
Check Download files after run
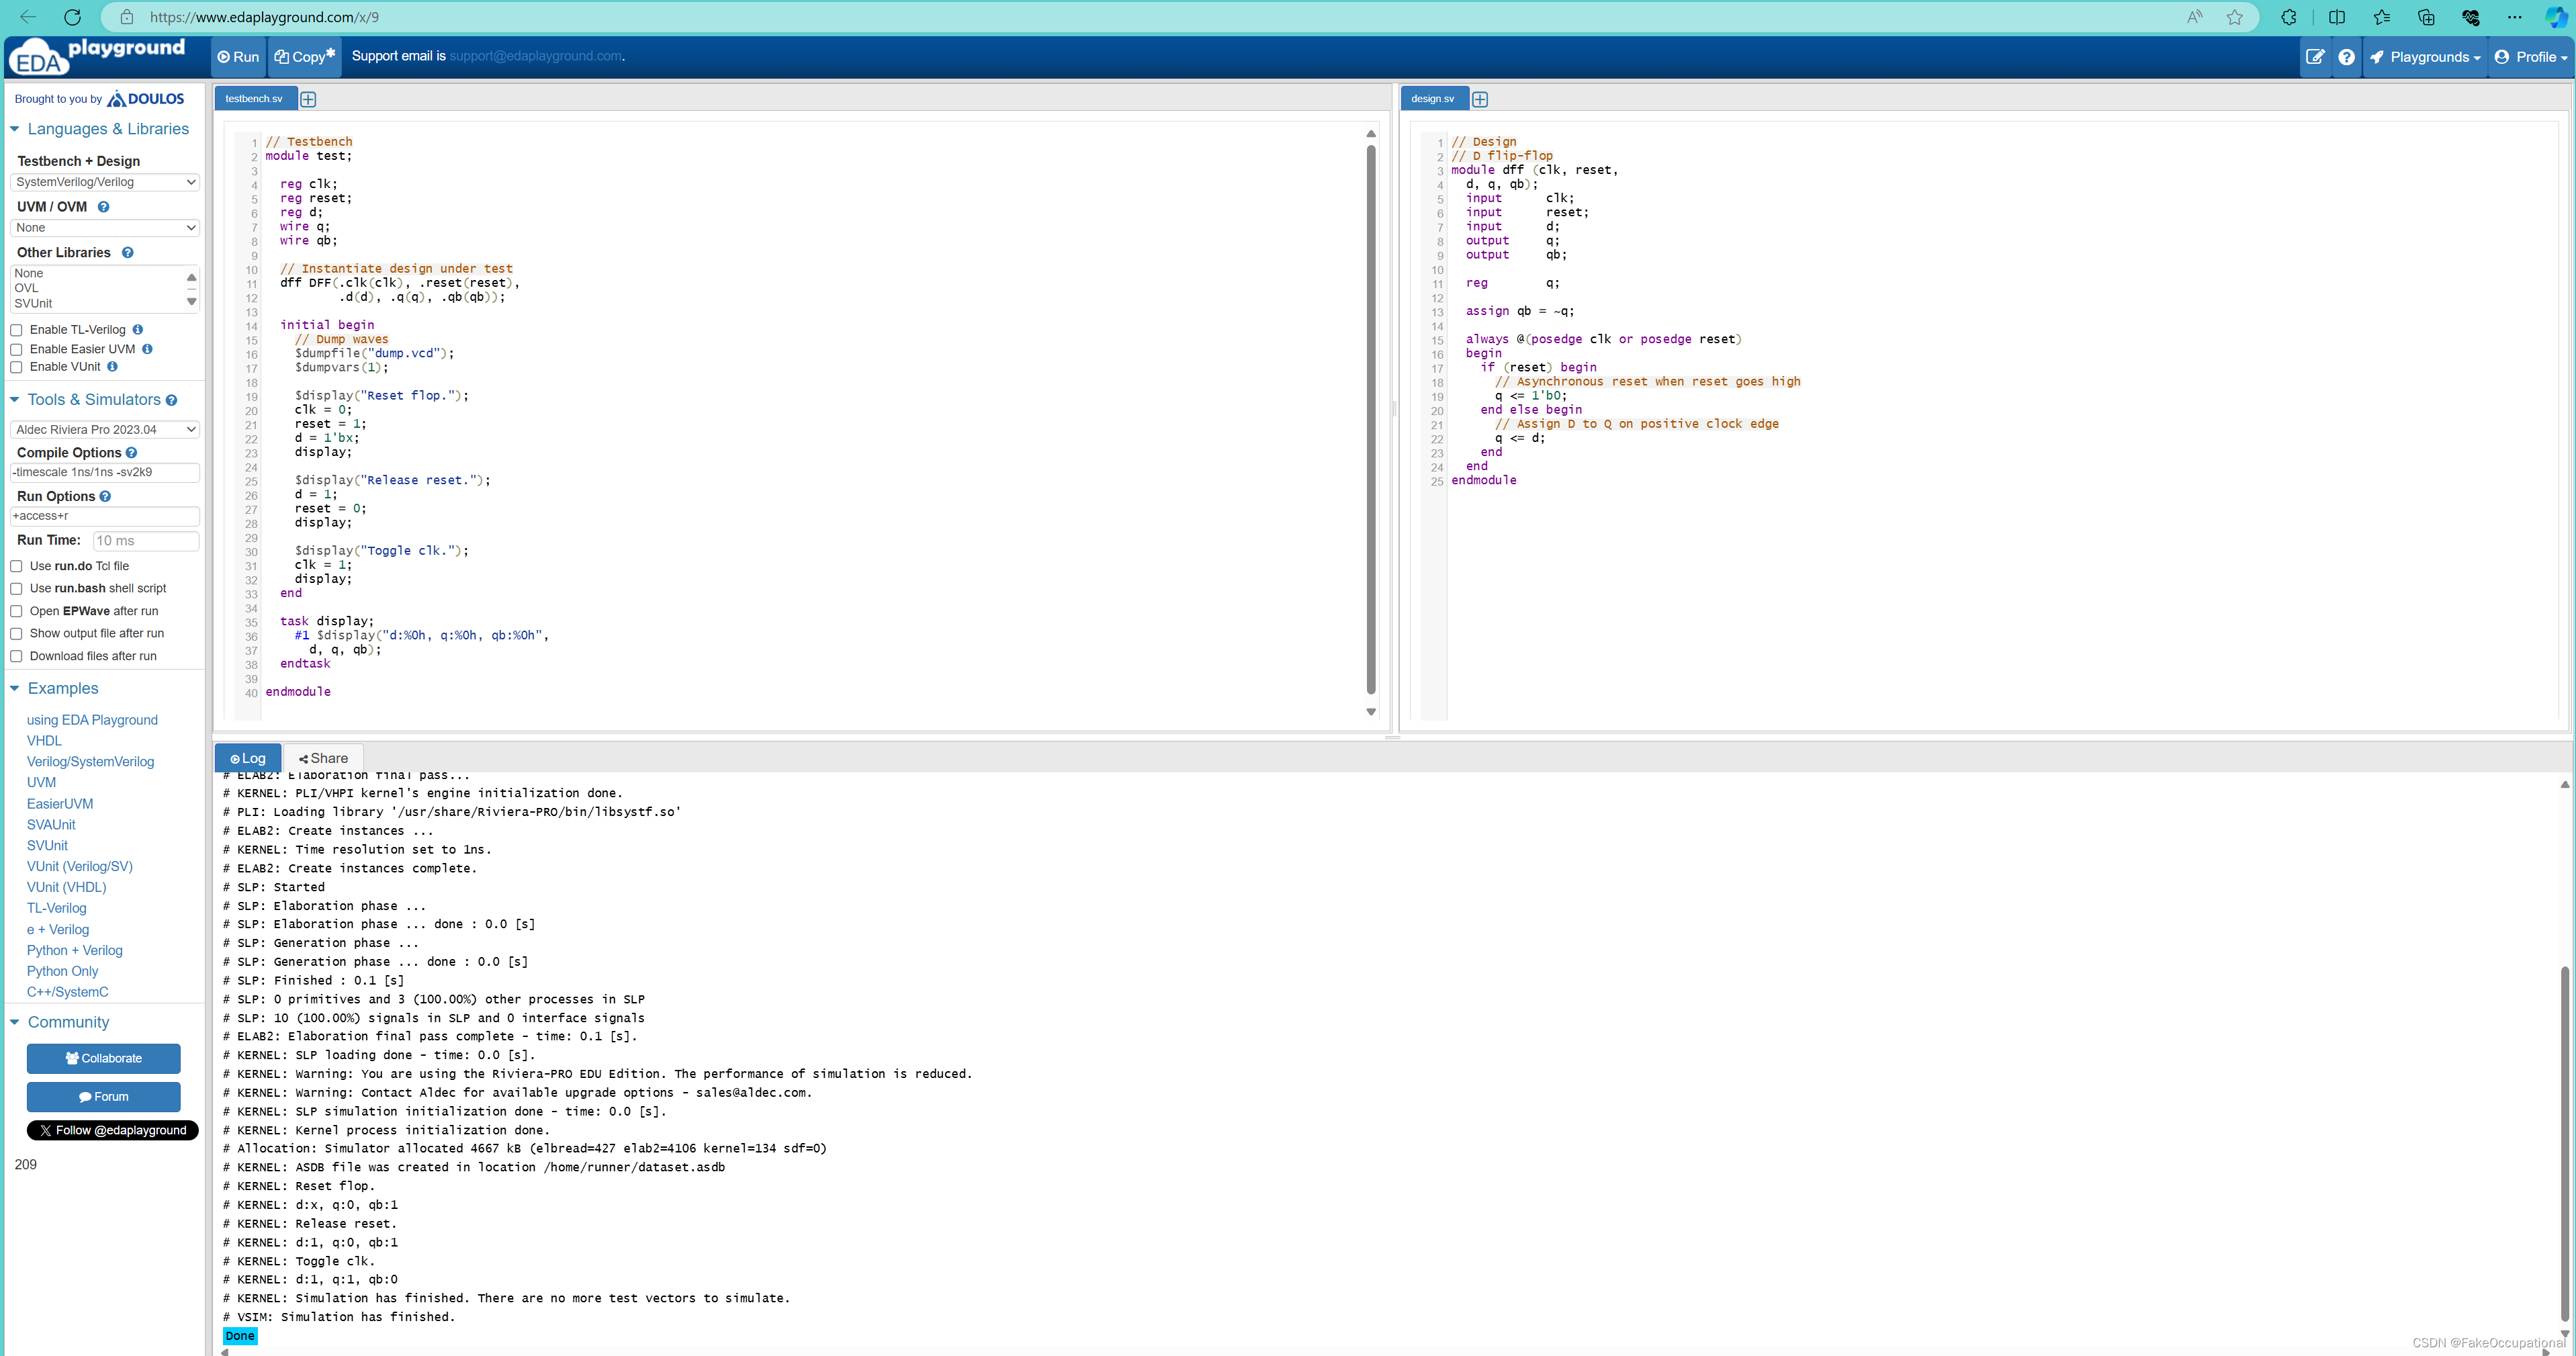[x=17, y=656]
